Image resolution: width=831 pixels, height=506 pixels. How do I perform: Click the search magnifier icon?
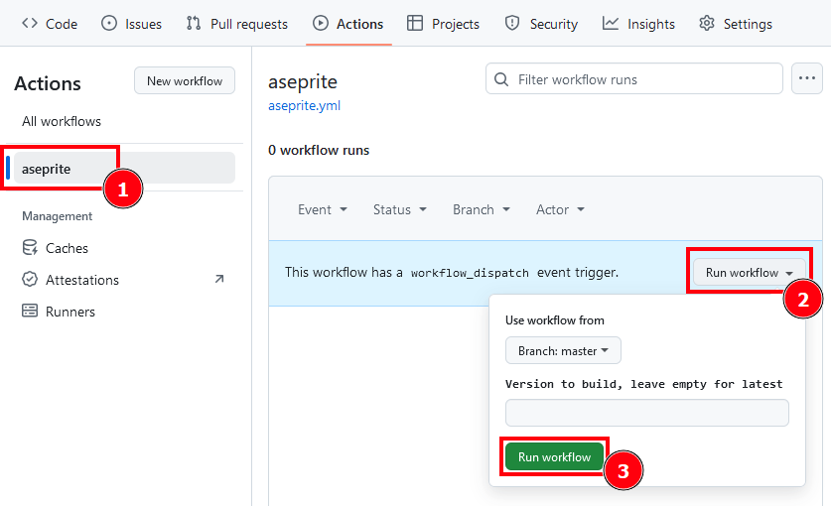tap(500, 79)
